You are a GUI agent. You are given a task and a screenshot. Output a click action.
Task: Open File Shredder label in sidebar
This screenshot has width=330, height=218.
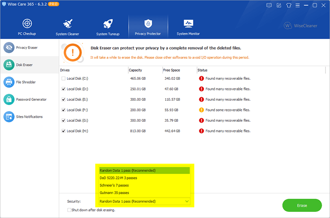[26, 82]
